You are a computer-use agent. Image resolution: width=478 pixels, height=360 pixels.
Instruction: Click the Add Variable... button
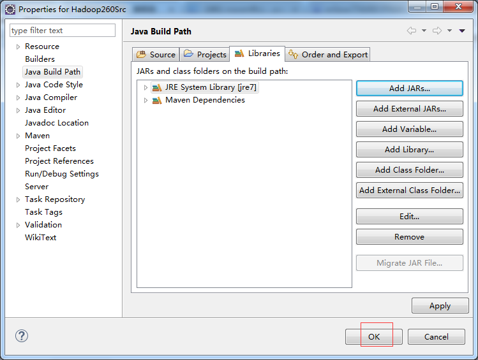click(x=410, y=129)
